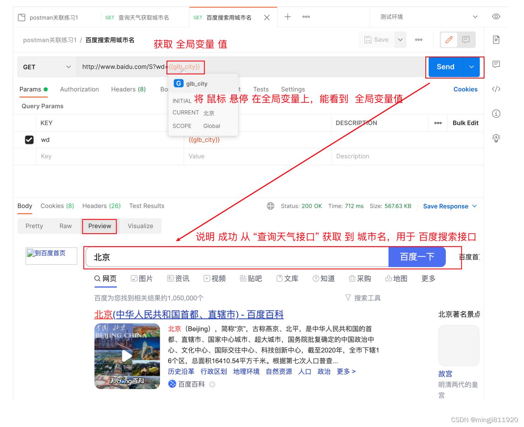Screen dimensions: 524x427
Task: Open the Test Results tab
Action: (147, 206)
